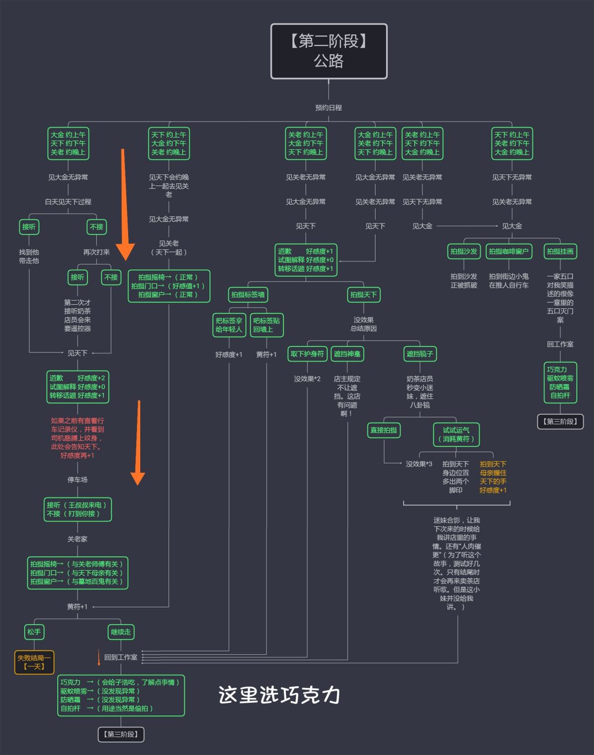
Task: Click the 店主规定不让遮挡 note
Action: (x=347, y=396)
